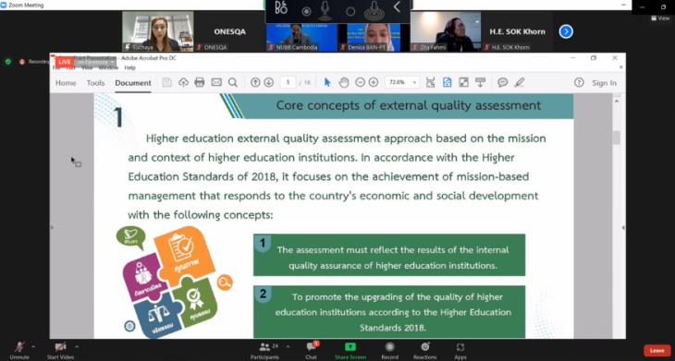Click the read mode download-style icon
Image resolution: width=675 pixels, height=361 pixels.
[480, 82]
